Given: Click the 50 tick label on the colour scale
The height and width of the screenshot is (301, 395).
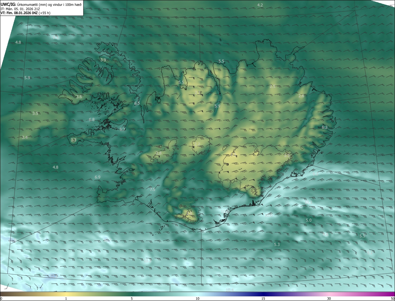Looking at the screenshot, I should pyautogui.click(x=393, y=299).
